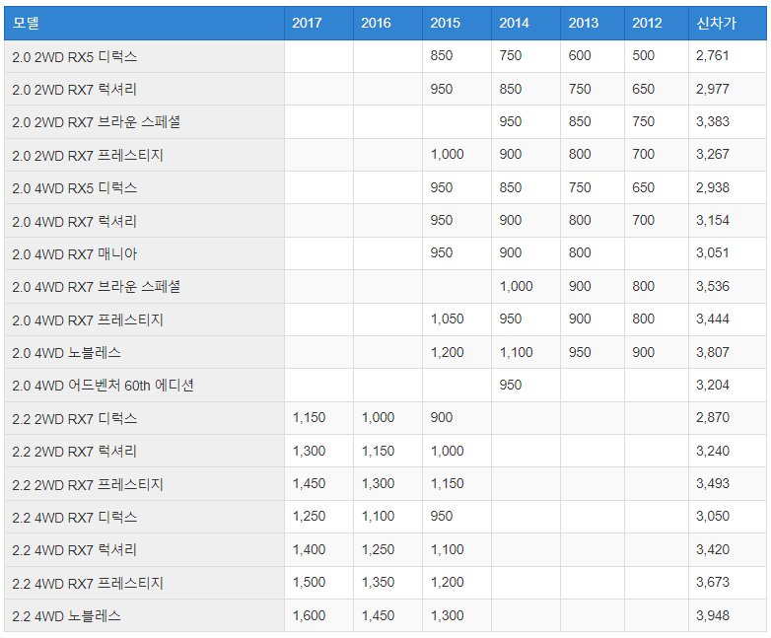Click 2013 value 600 for 2.0 2WD RX5 디럭스
Image resolution: width=771 pixels, height=638 pixels.
(580, 55)
